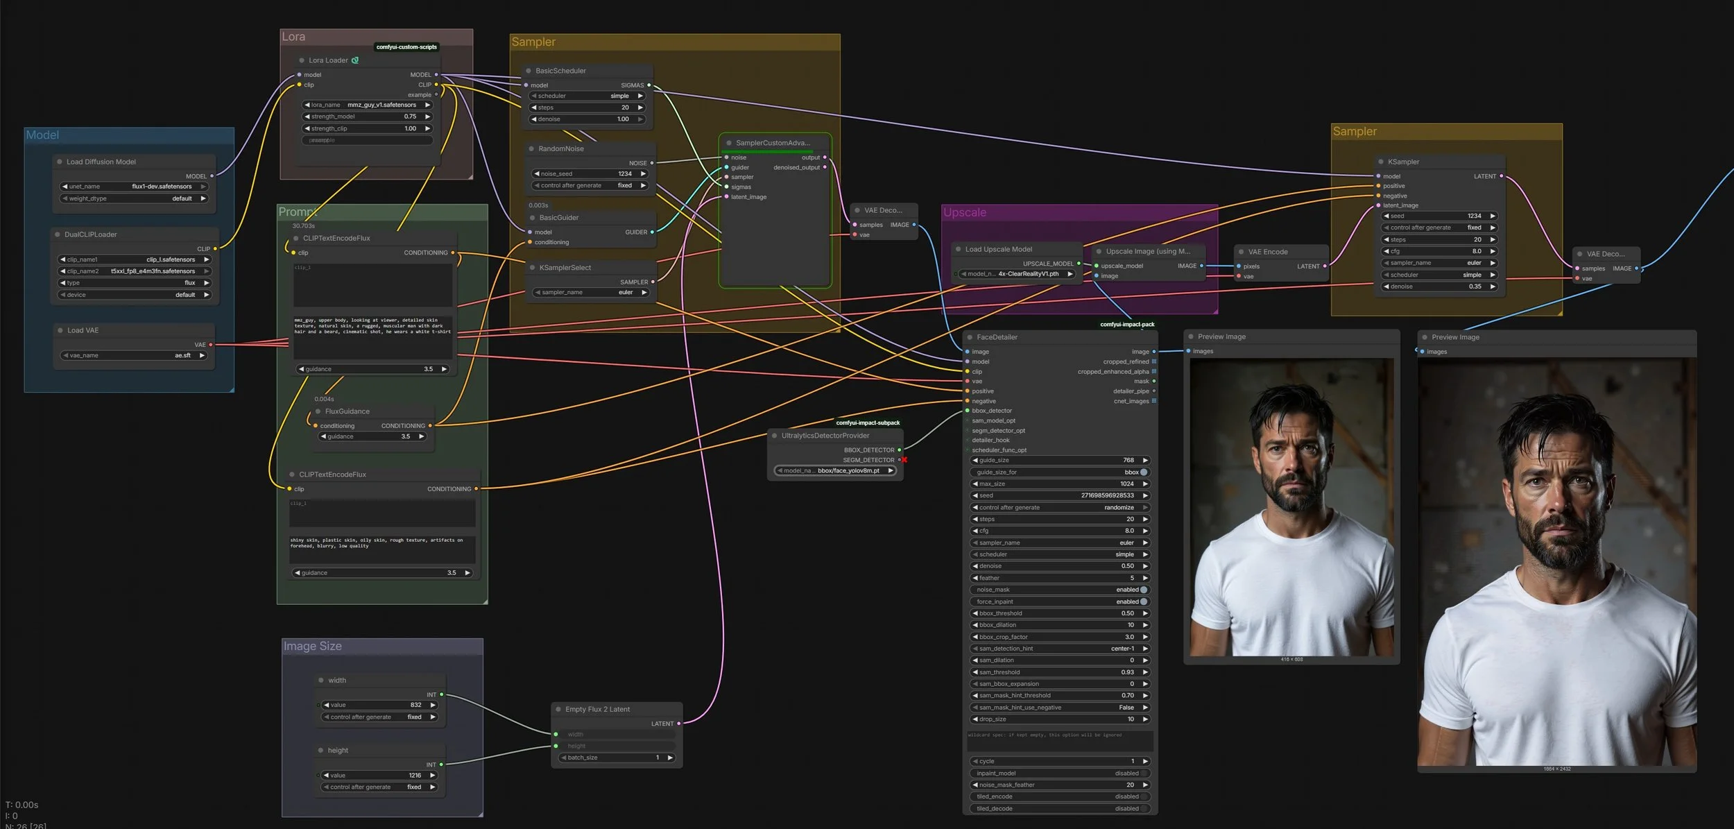The image size is (1734, 829).
Task: Click the strength_model 0.75 slider field
Action: pos(368,117)
